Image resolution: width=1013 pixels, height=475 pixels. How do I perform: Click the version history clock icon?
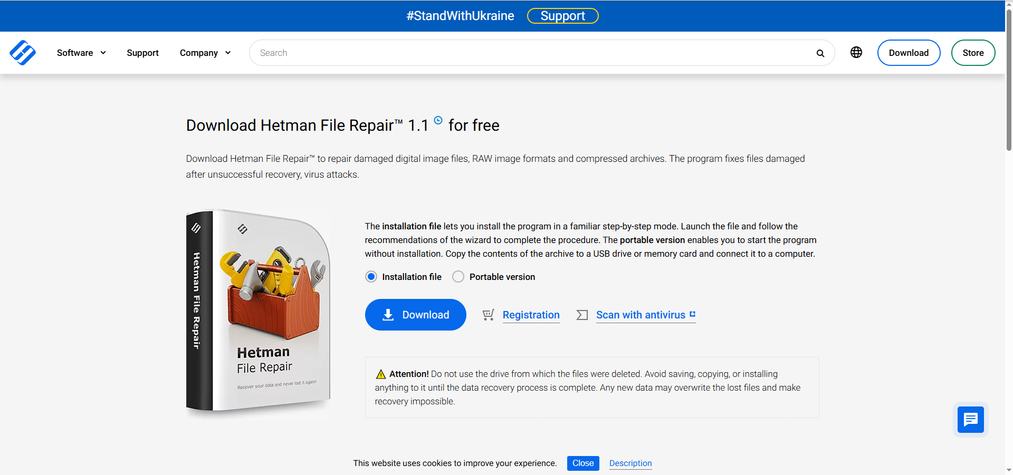(x=438, y=120)
